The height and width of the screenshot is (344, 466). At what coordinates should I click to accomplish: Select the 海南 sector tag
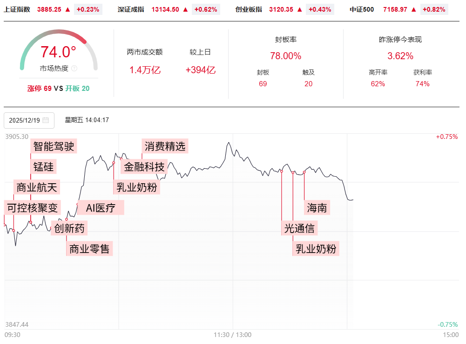(317, 207)
